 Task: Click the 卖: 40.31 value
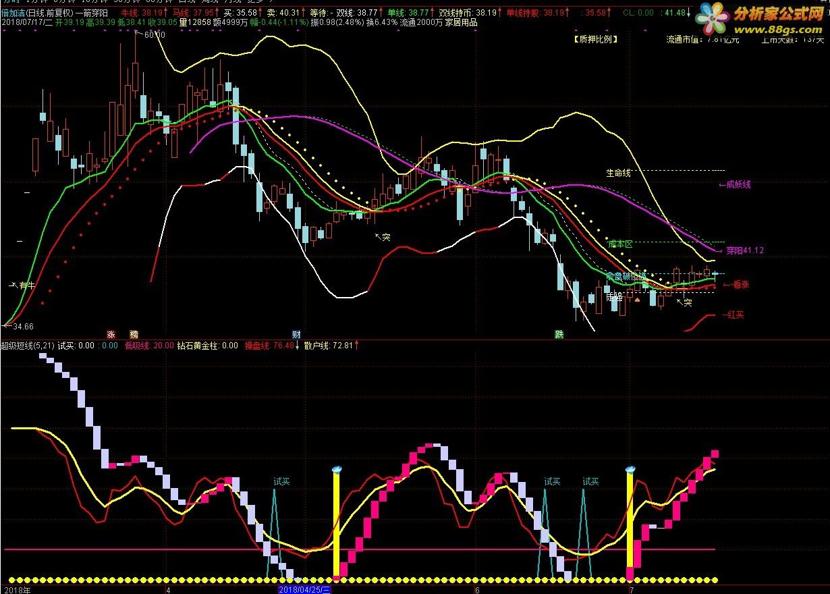click(285, 13)
